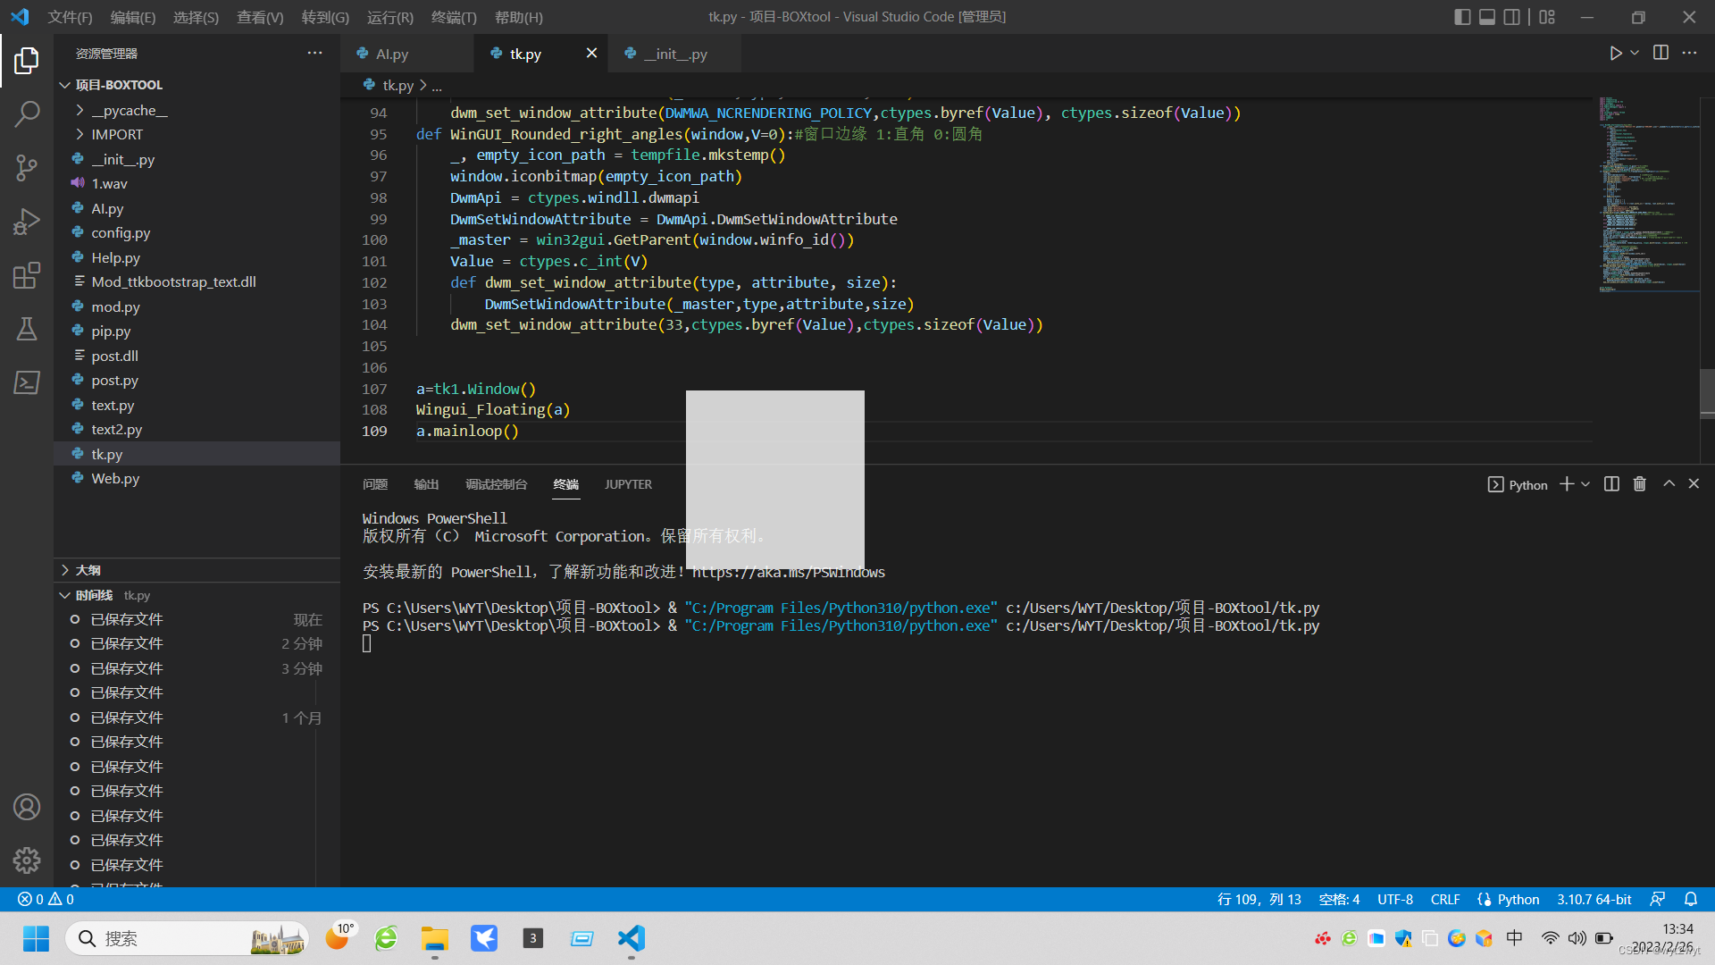Click the Python 3.10.7 64-bit interpreter selector
1715x965 pixels.
1594,900
